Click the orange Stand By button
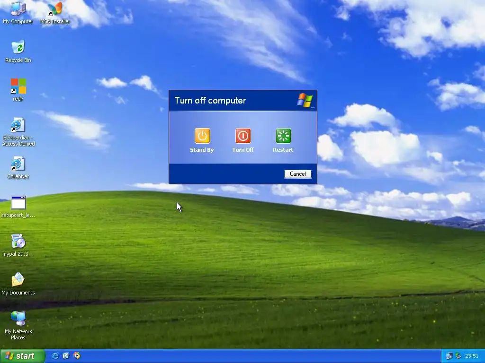The image size is (485, 363). [202, 136]
